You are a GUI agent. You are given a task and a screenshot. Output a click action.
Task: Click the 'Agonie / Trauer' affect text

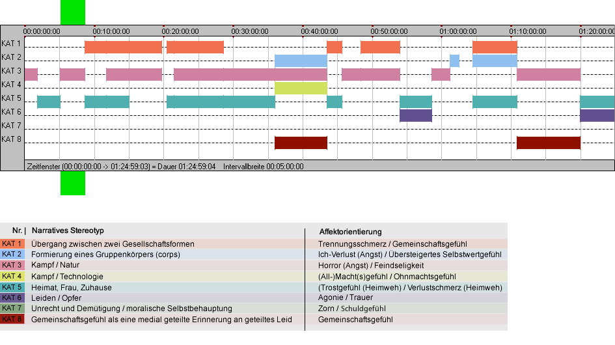(x=345, y=297)
